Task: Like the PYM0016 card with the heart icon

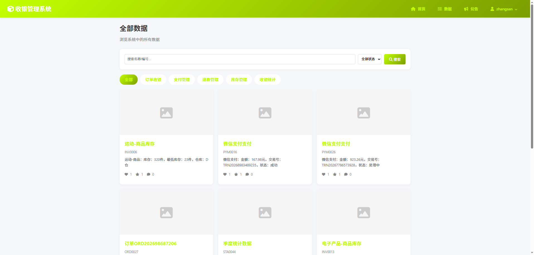Action: click(x=225, y=174)
